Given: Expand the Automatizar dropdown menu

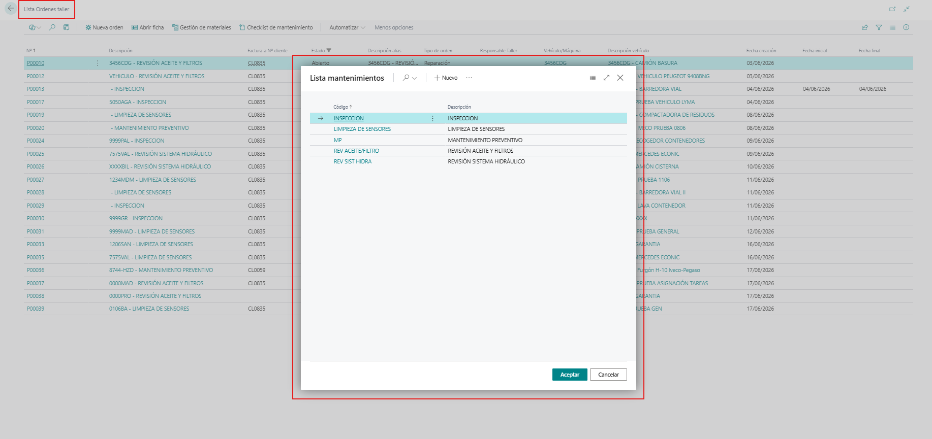Looking at the screenshot, I should [x=347, y=27].
